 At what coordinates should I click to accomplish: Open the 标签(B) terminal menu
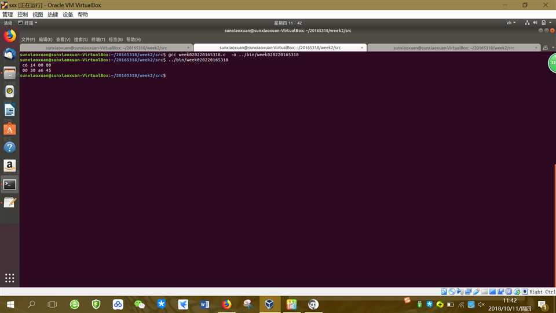(115, 39)
